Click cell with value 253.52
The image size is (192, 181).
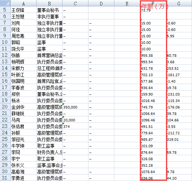pyautogui.click(x=179, y=68)
